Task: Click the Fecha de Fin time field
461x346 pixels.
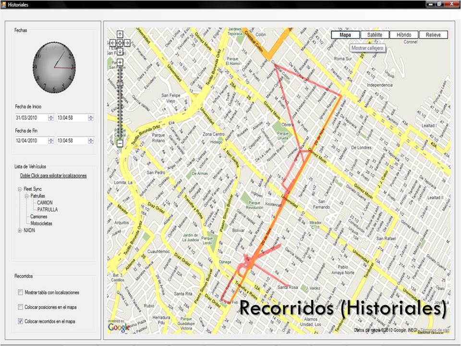Action: pyautogui.click(x=73, y=141)
